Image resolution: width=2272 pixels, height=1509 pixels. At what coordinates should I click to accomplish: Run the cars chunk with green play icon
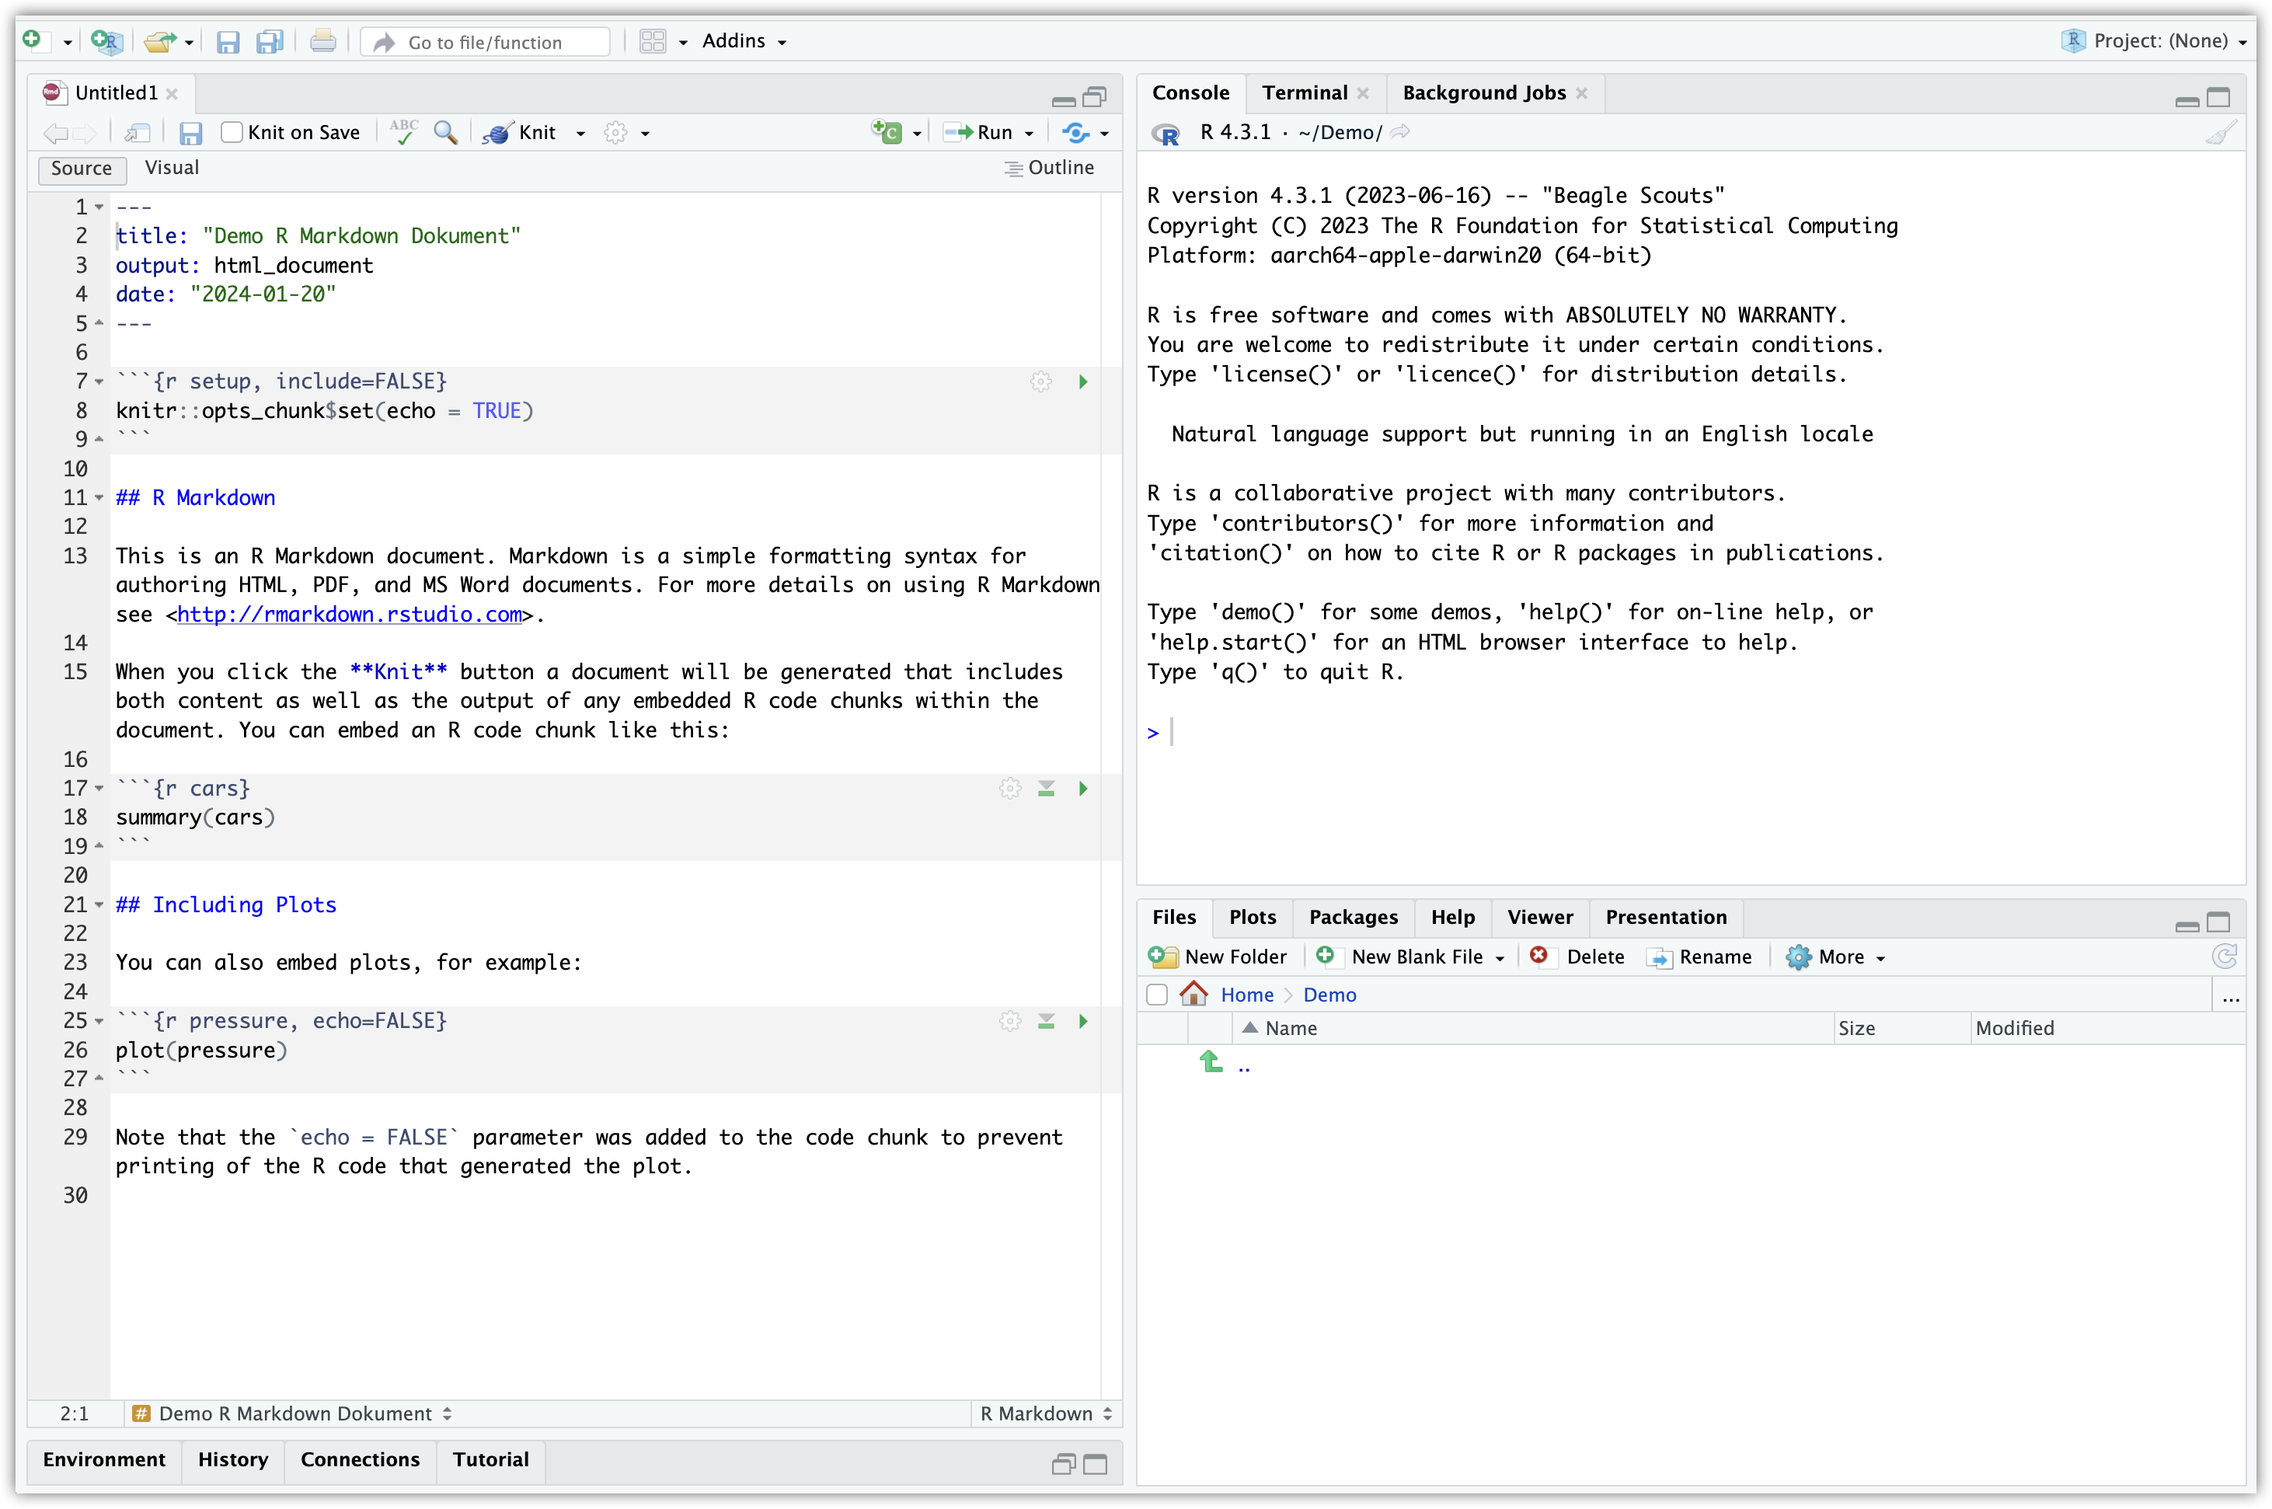click(x=1082, y=789)
